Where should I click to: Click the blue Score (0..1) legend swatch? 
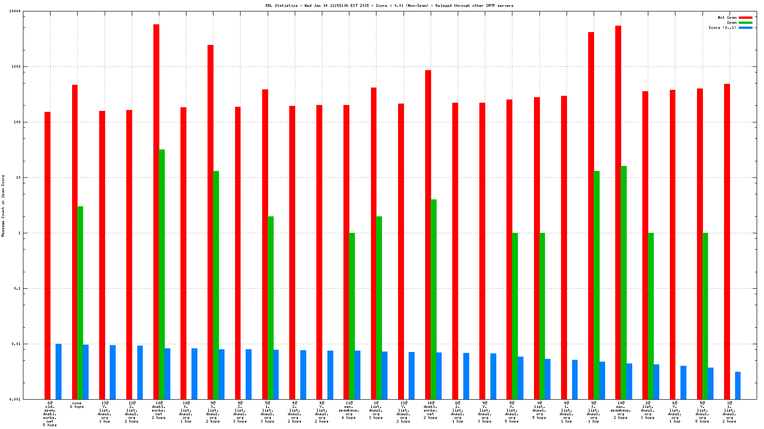(746, 28)
